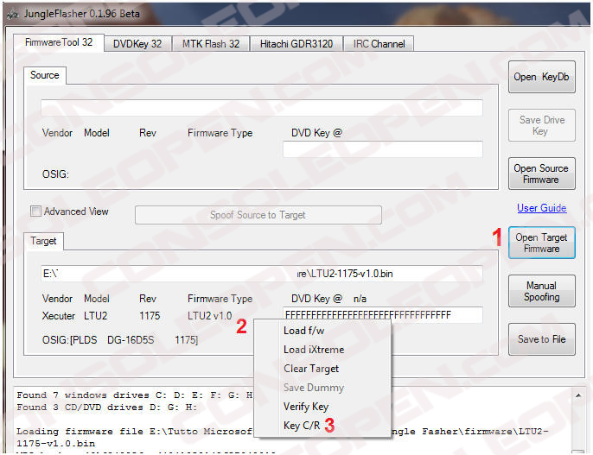
Task: Open the DVDKey 32 tab
Action: pyautogui.click(x=137, y=44)
